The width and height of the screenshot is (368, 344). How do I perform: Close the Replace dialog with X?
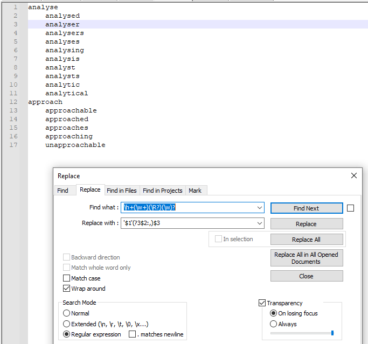[353, 175]
